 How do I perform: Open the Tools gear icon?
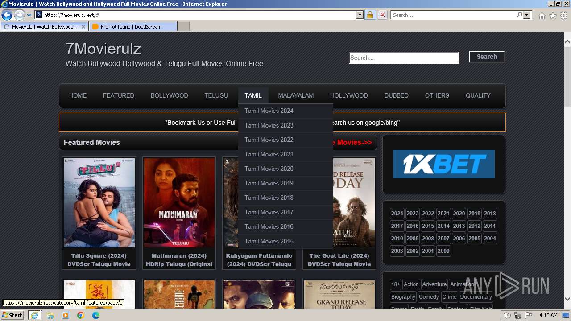(564, 16)
